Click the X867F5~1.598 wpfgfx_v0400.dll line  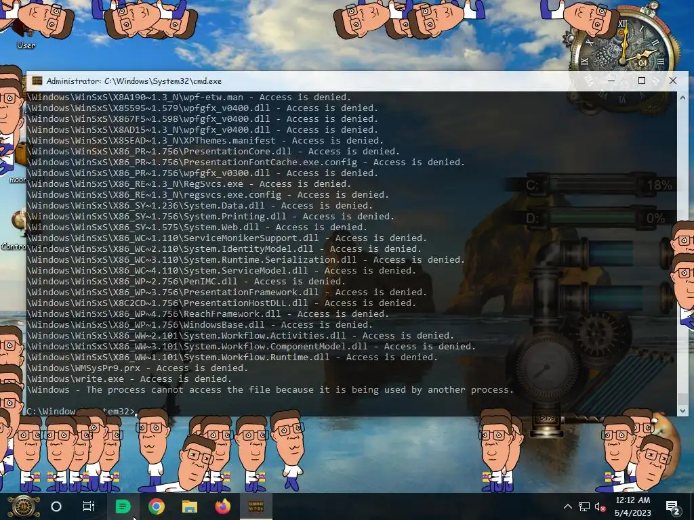pyautogui.click(x=203, y=119)
